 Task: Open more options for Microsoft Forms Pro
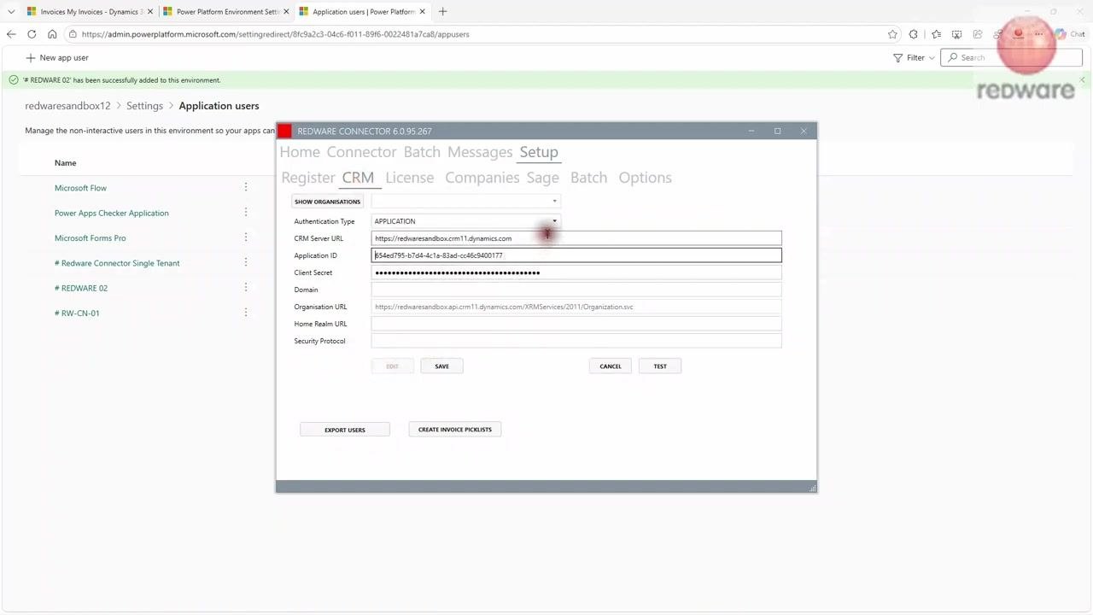point(246,237)
